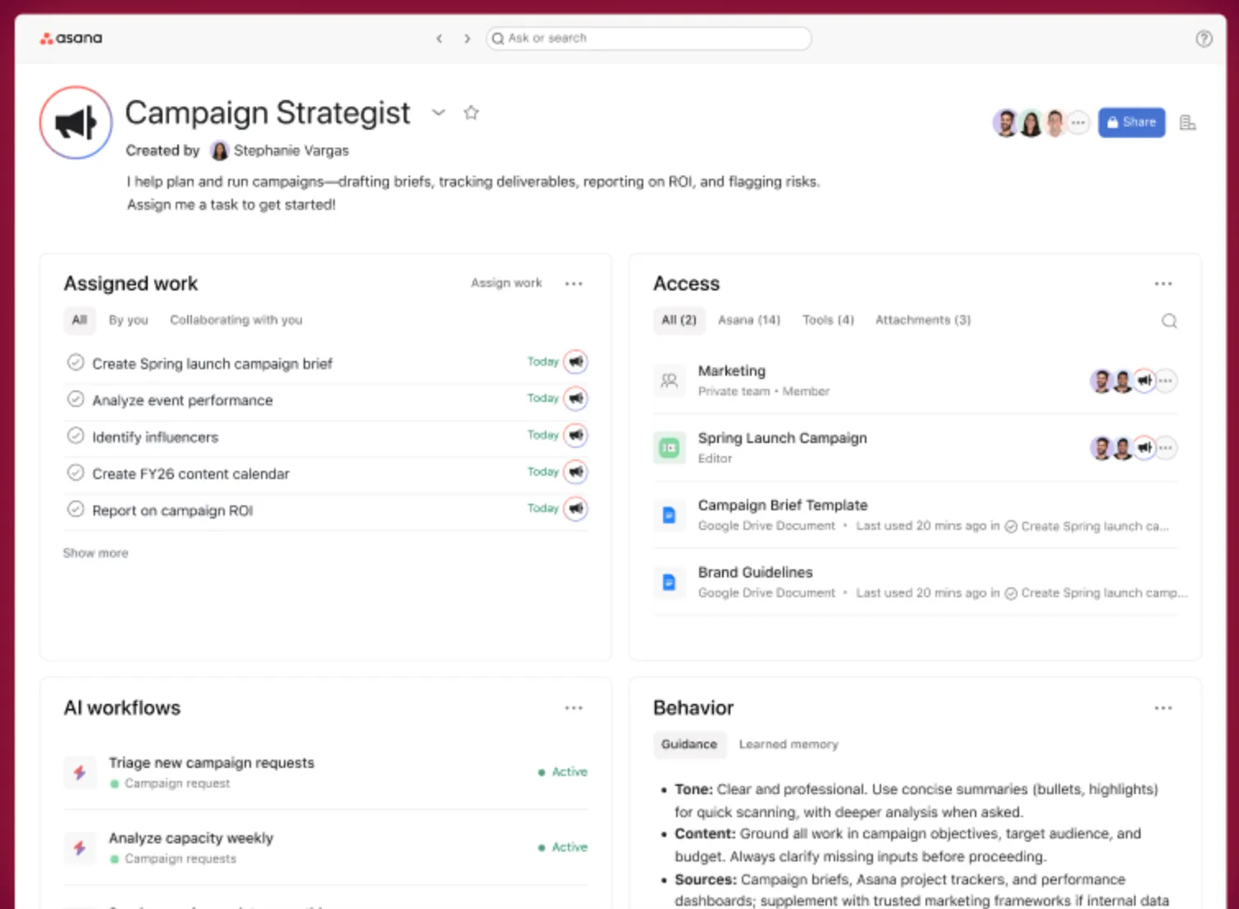Select the Tools (4) access tab
Screen dimensions: 1239x909
coord(828,320)
